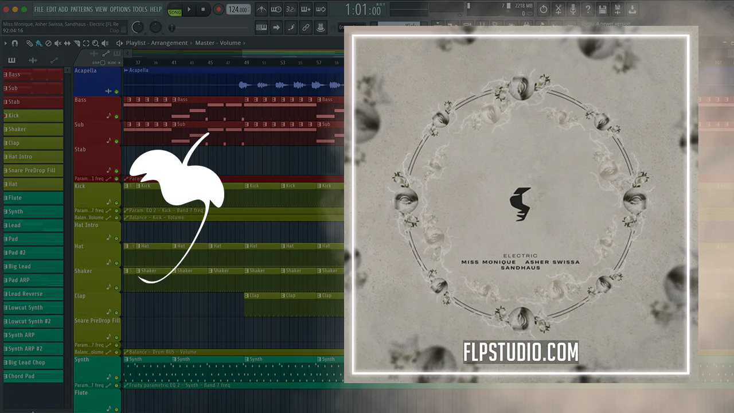Click the hat-shaped icon in the recording panel
This screenshot has height=413, width=734.
point(321,27)
